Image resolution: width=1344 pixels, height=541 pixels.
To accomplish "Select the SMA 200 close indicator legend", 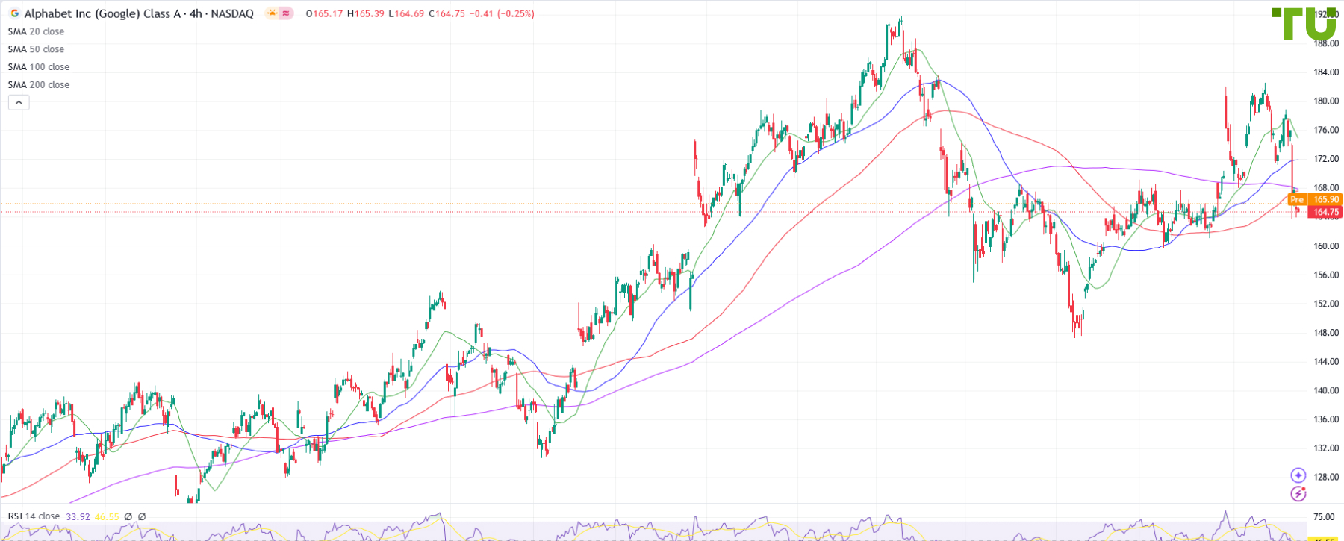I will 39,85.
